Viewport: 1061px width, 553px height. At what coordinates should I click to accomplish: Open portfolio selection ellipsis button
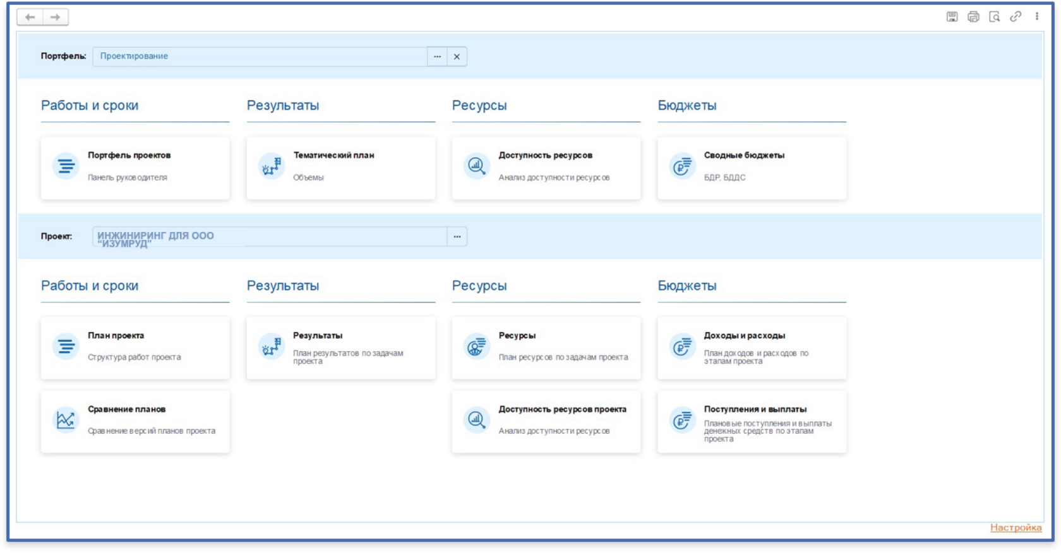pyautogui.click(x=437, y=57)
